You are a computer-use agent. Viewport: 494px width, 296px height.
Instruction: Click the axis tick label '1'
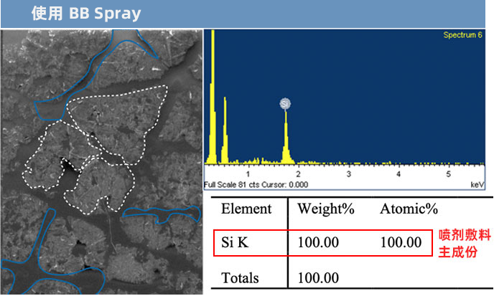pos(248,174)
